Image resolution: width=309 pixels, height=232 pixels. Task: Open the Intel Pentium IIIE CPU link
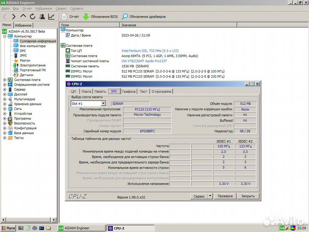click(x=150, y=51)
